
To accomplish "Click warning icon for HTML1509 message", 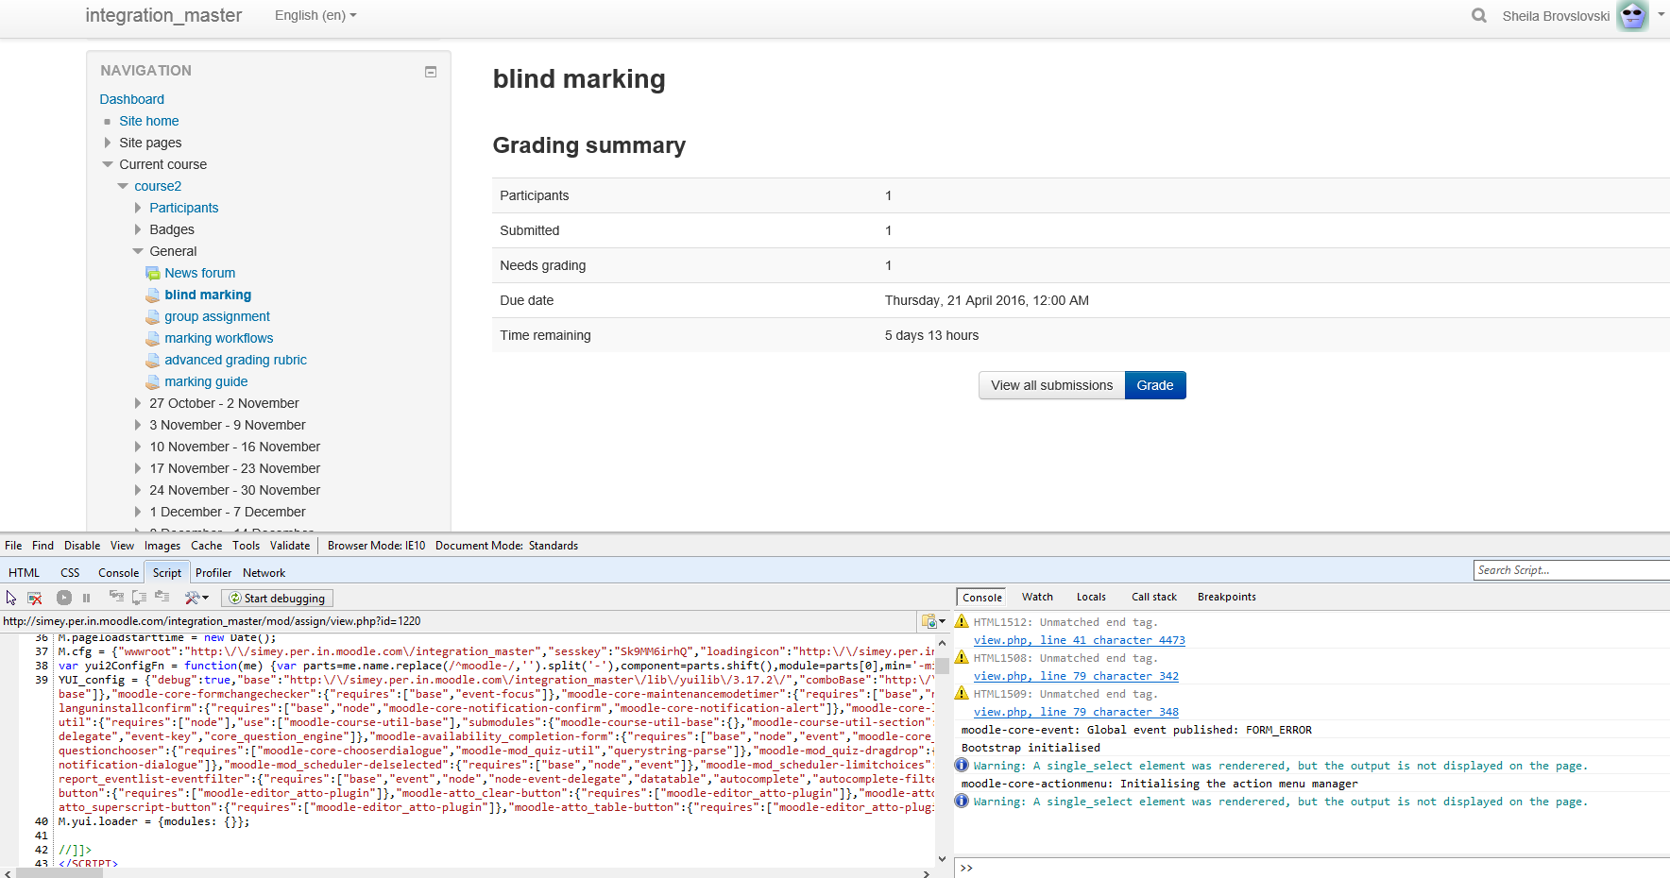I will pyautogui.click(x=962, y=693).
